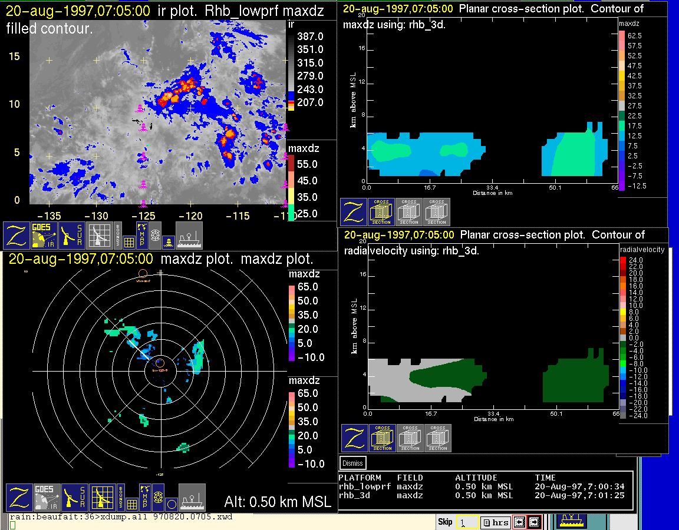679x530 pixels.
Task: Click the radar grid icon in the ir plot toolbar
Action: (101, 236)
